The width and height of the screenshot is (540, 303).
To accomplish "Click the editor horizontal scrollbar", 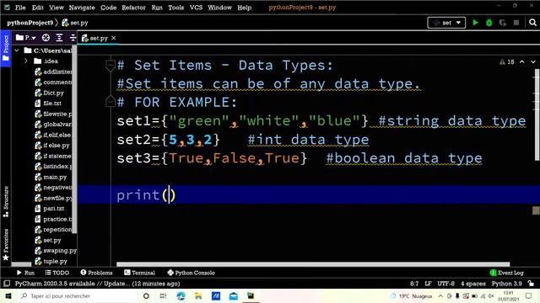I will pos(313,264).
